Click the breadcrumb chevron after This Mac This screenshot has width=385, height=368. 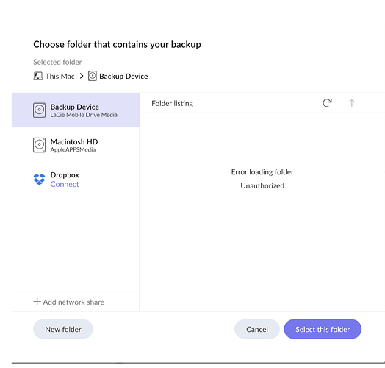click(82, 76)
